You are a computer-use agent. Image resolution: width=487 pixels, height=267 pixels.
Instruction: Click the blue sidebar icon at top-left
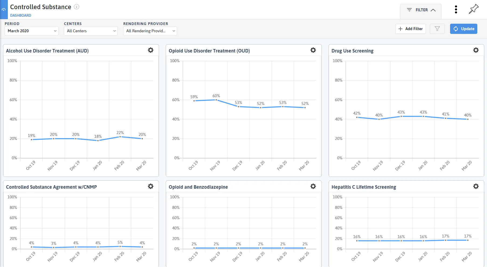point(4,9)
